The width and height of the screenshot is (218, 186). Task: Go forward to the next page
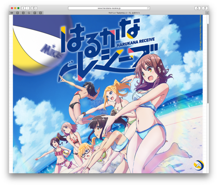tap(28, 8)
